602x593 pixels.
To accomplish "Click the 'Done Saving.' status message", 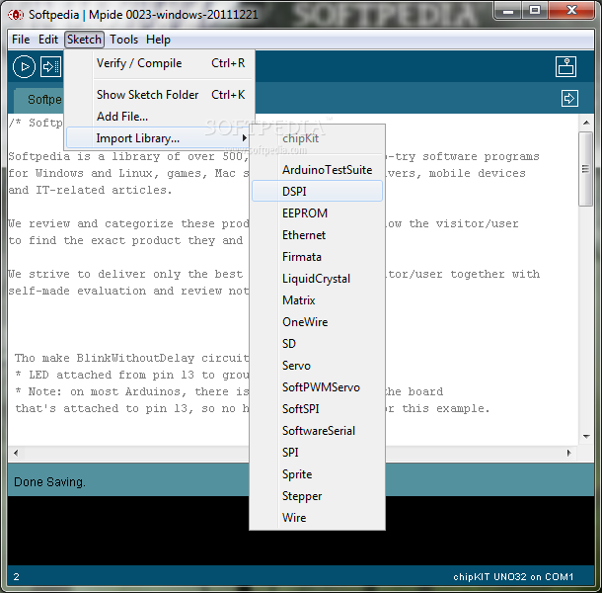I will pyautogui.click(x=49, y=482).
